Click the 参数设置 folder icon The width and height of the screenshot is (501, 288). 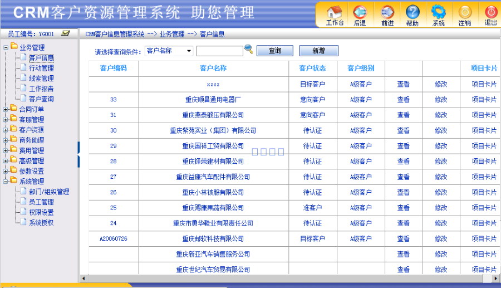[13, 170]
